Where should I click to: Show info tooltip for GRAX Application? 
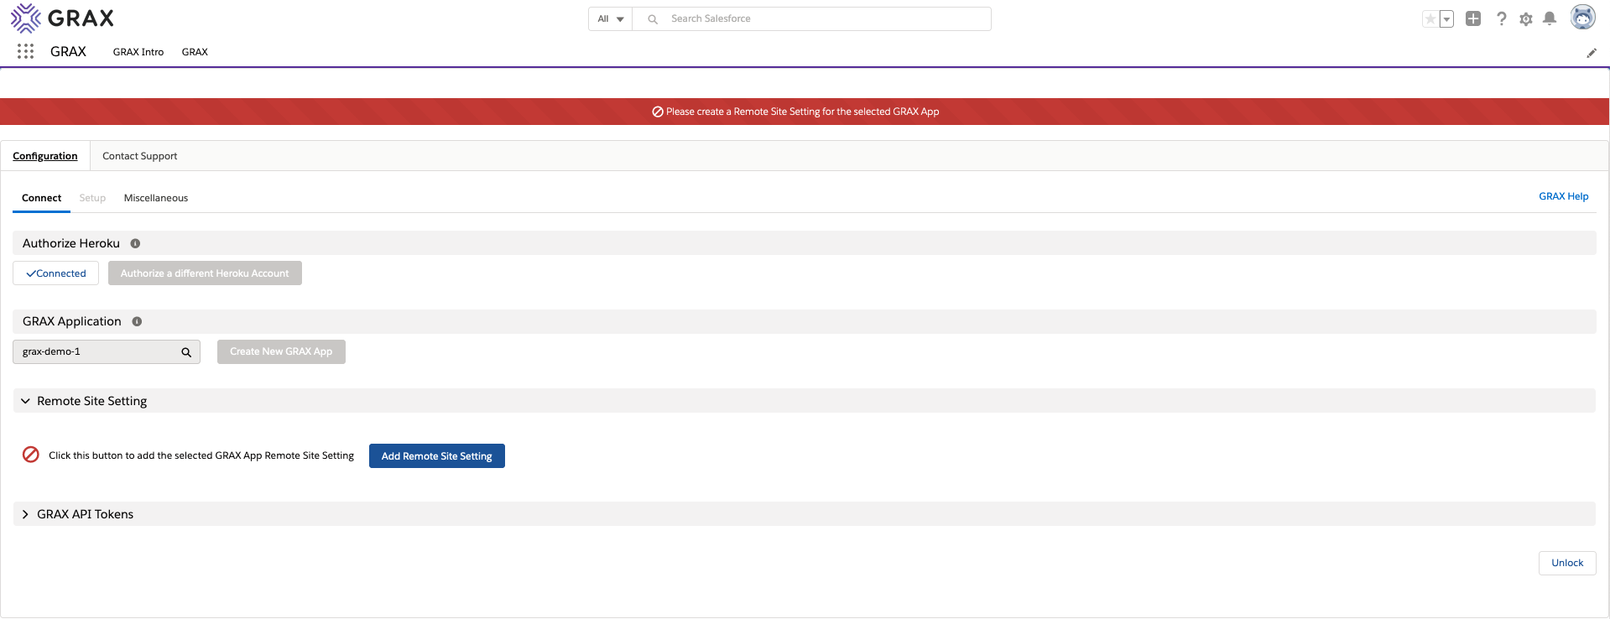point(137,321)
